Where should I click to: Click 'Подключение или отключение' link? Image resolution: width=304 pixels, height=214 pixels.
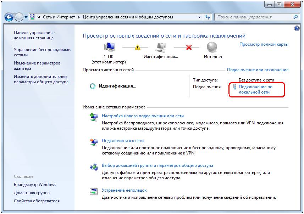(258, 70)
